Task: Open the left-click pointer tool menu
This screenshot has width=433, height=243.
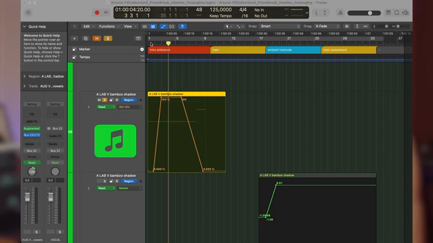Action: pyautogui.click(x=229, y=26)
